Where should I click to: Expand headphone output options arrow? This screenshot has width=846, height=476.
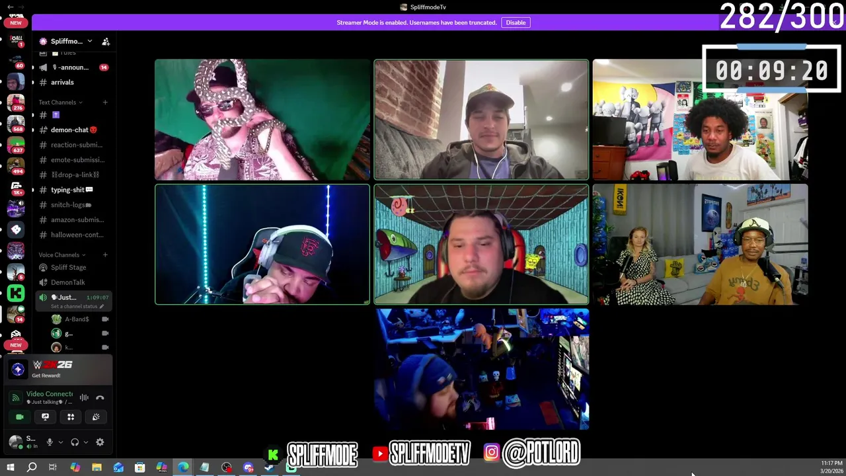coord(85,442)
